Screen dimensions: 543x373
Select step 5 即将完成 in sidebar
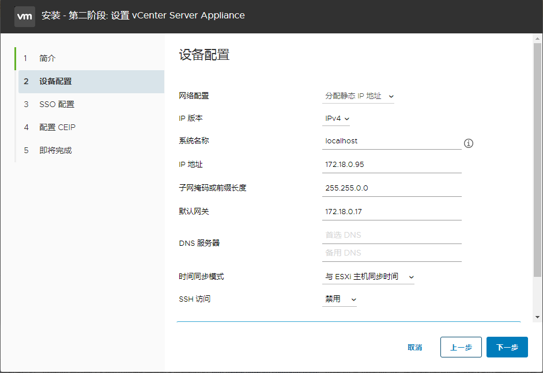click(x=90, y=150)
